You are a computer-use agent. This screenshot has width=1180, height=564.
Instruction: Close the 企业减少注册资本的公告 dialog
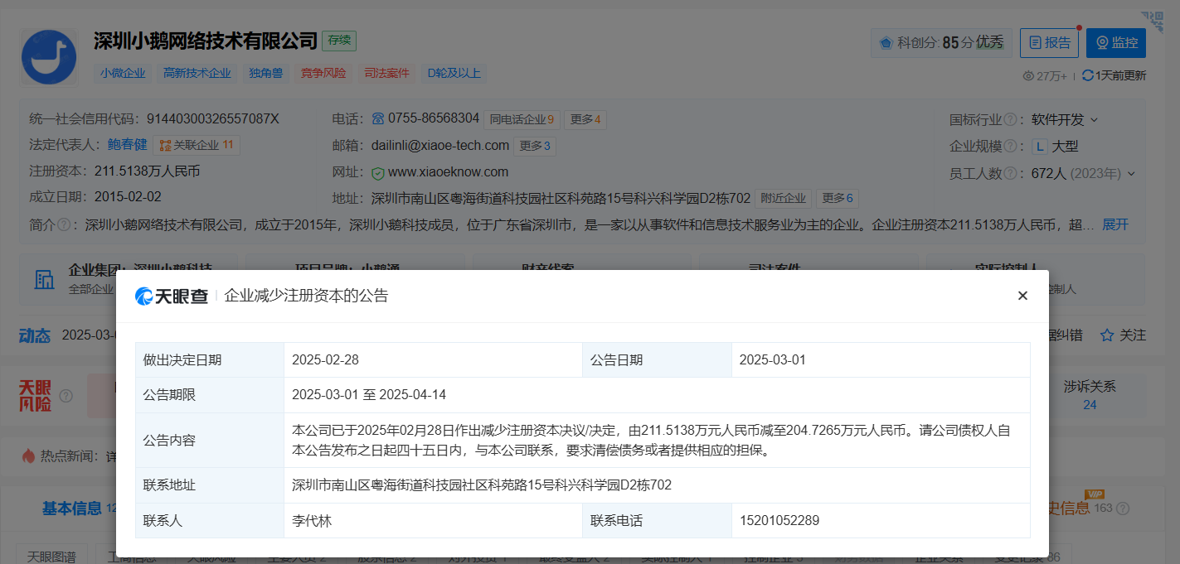pyautogui.click(x=1022, y=296)
